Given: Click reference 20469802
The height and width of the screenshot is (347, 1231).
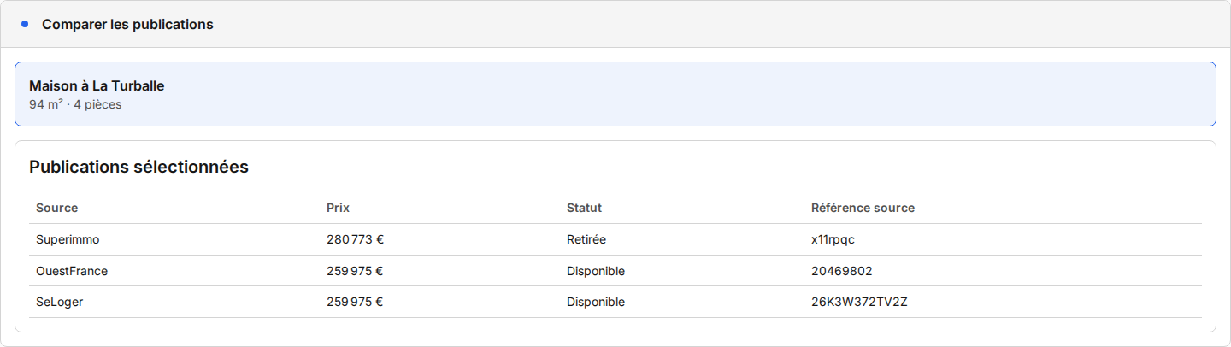Looking at the screenshot, I should point(842,271).
